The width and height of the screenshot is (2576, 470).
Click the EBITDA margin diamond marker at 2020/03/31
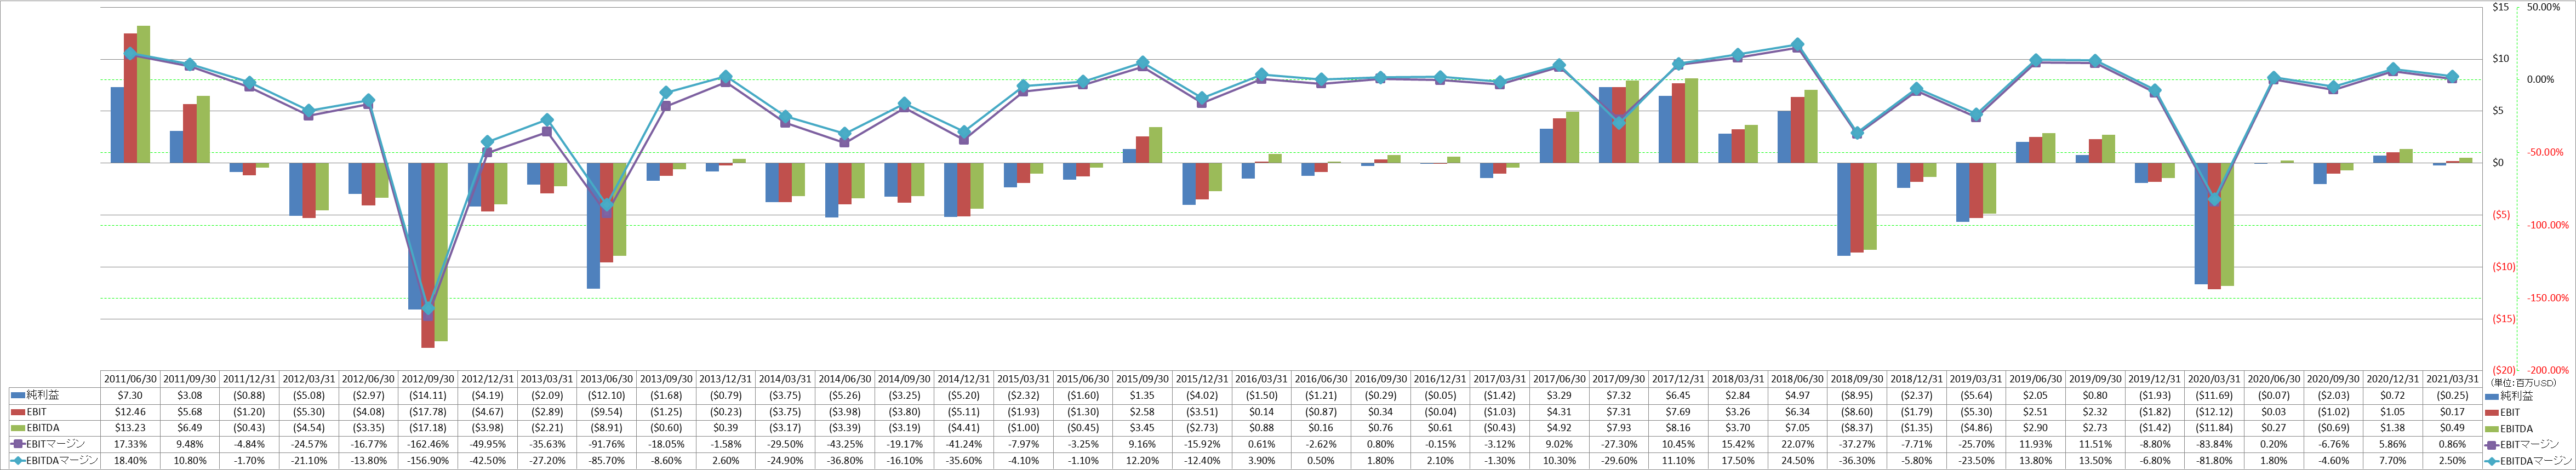[2213, 199]
